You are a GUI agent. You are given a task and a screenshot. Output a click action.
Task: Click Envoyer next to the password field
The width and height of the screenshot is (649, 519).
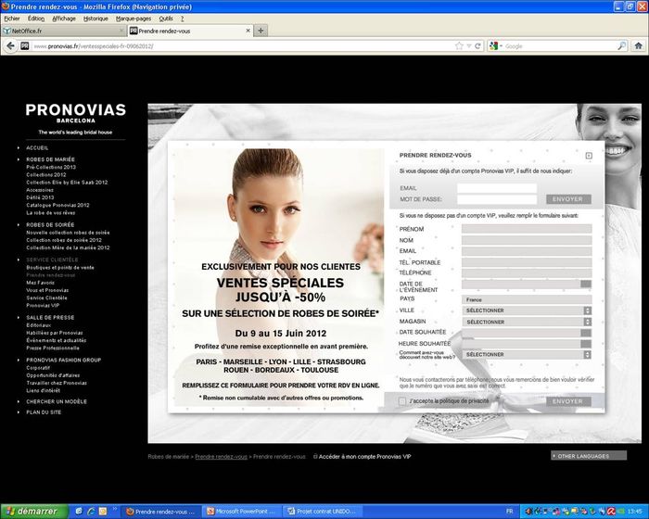tap(568, 199)
